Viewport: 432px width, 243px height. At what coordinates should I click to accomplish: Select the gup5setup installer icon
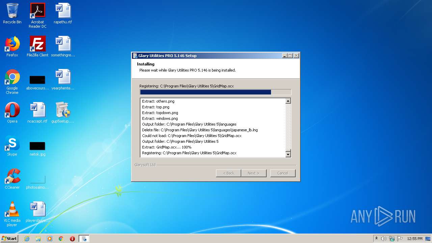point(63,113)
